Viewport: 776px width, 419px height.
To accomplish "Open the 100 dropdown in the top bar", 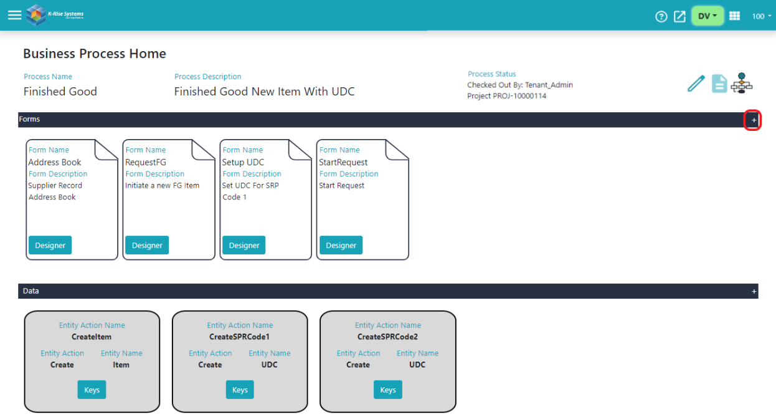I will point(760,16).
